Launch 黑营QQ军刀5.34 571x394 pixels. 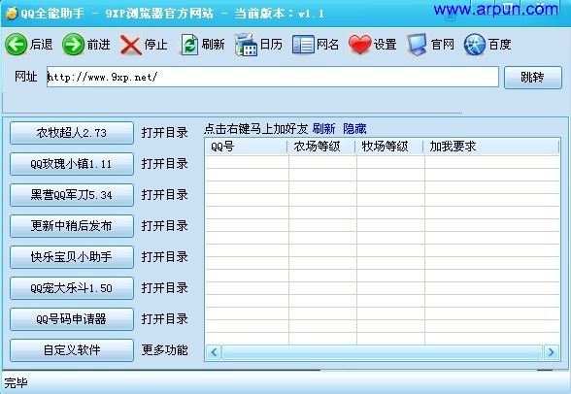tap(72, 195)
